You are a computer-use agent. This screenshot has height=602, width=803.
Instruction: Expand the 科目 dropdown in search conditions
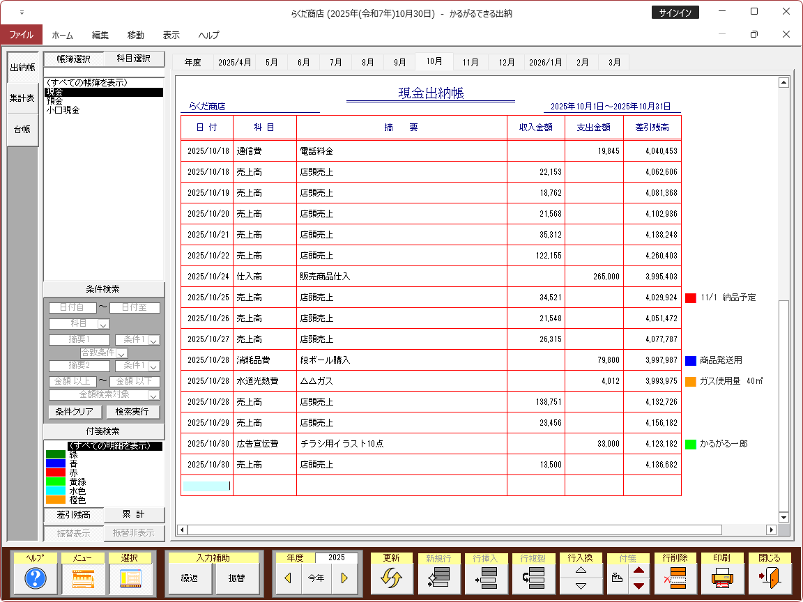[x=103, y=324]
